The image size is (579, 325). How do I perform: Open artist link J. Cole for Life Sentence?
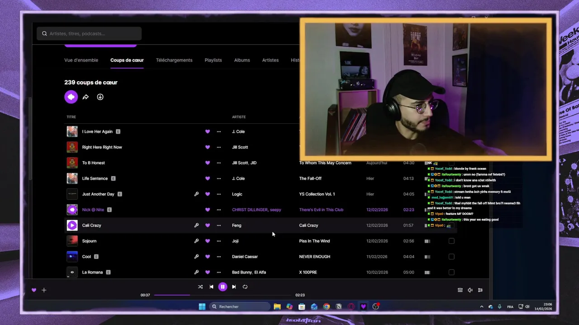click(238, 178)
